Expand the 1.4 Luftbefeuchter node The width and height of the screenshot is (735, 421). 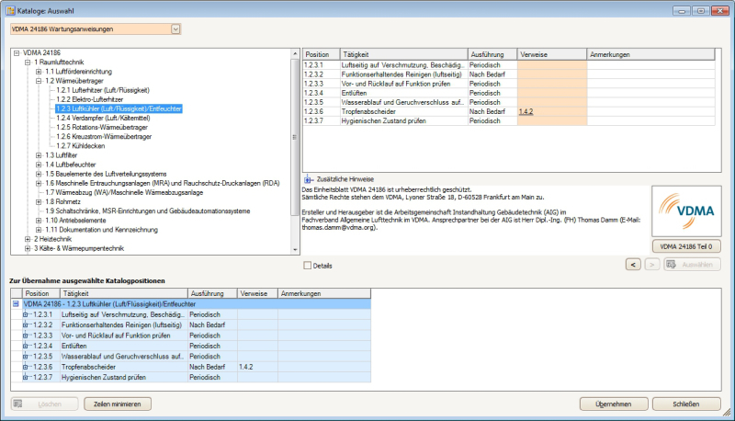[39, 165]
